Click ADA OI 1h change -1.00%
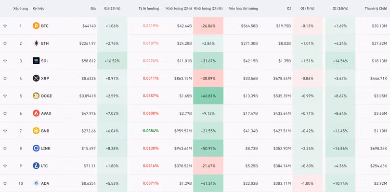Image resolution: width=390 pixels, height=192 pixels. (307, 183)
